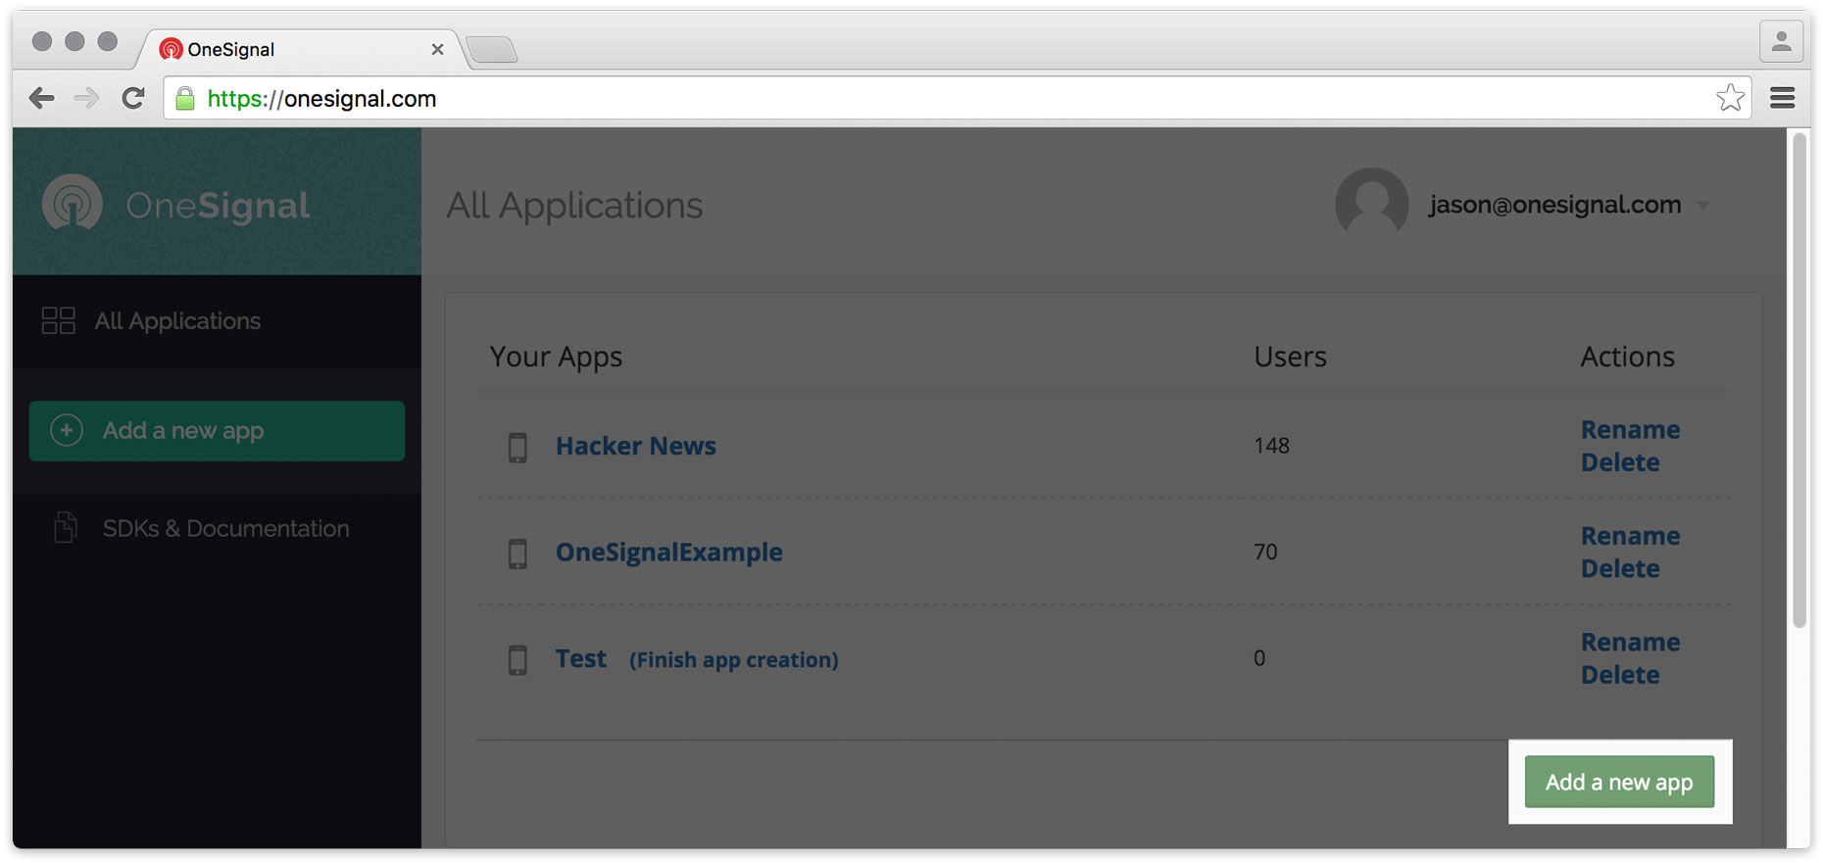
Task: Click the OneSignal logo icon in sidebar
Action: (x=73, y=204)
